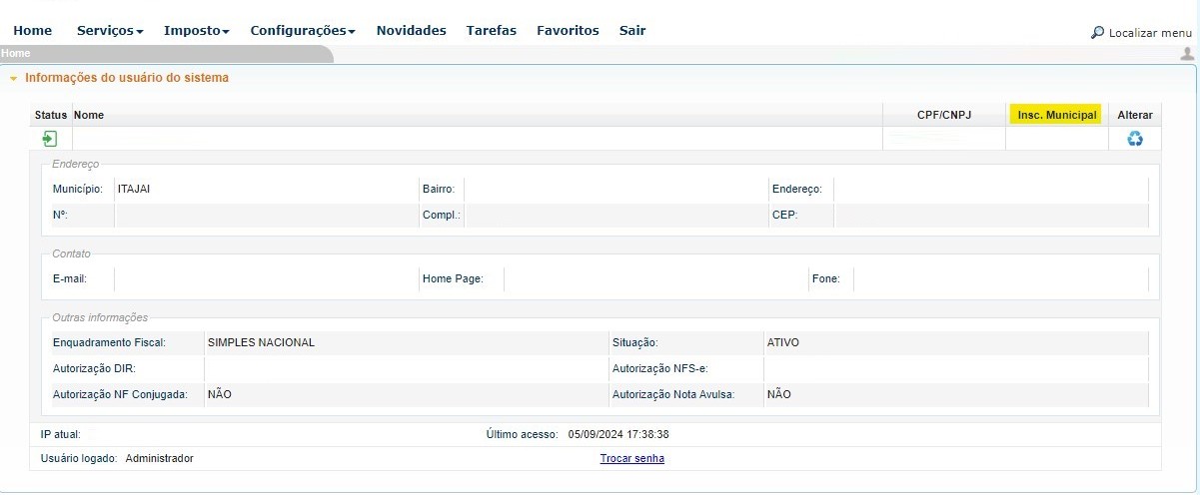Click the NÃO value for Nota Avulsa
This screenshot has width=1200, height=495.
click(779, 394)
